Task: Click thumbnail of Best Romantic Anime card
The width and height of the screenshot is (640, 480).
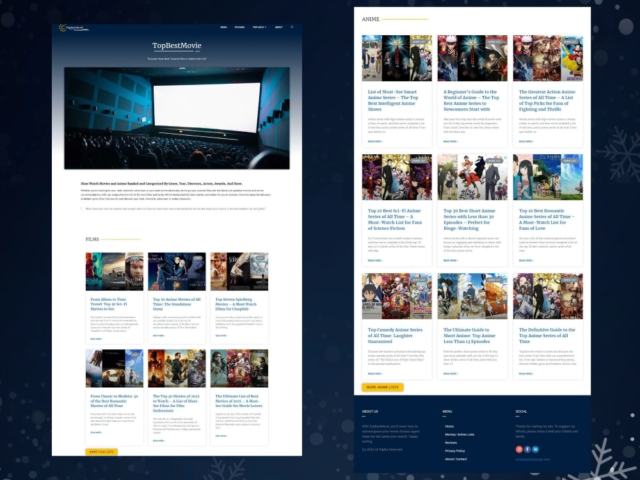Action: tap(548, 177)
